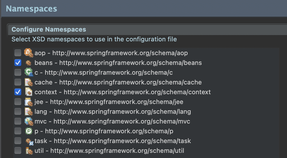Click the task namespace icon
Screen dimensions: 287x158
point(29,141)
